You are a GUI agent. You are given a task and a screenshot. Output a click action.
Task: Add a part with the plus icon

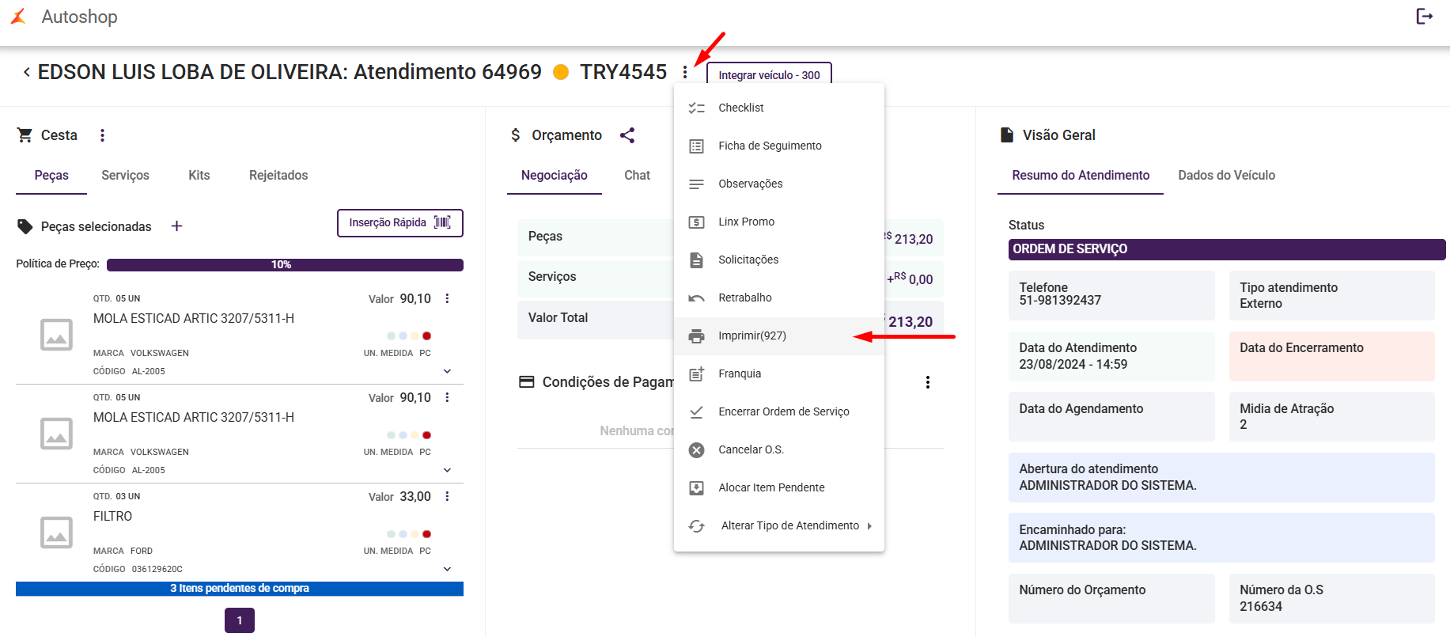click(x=177, y=226)
